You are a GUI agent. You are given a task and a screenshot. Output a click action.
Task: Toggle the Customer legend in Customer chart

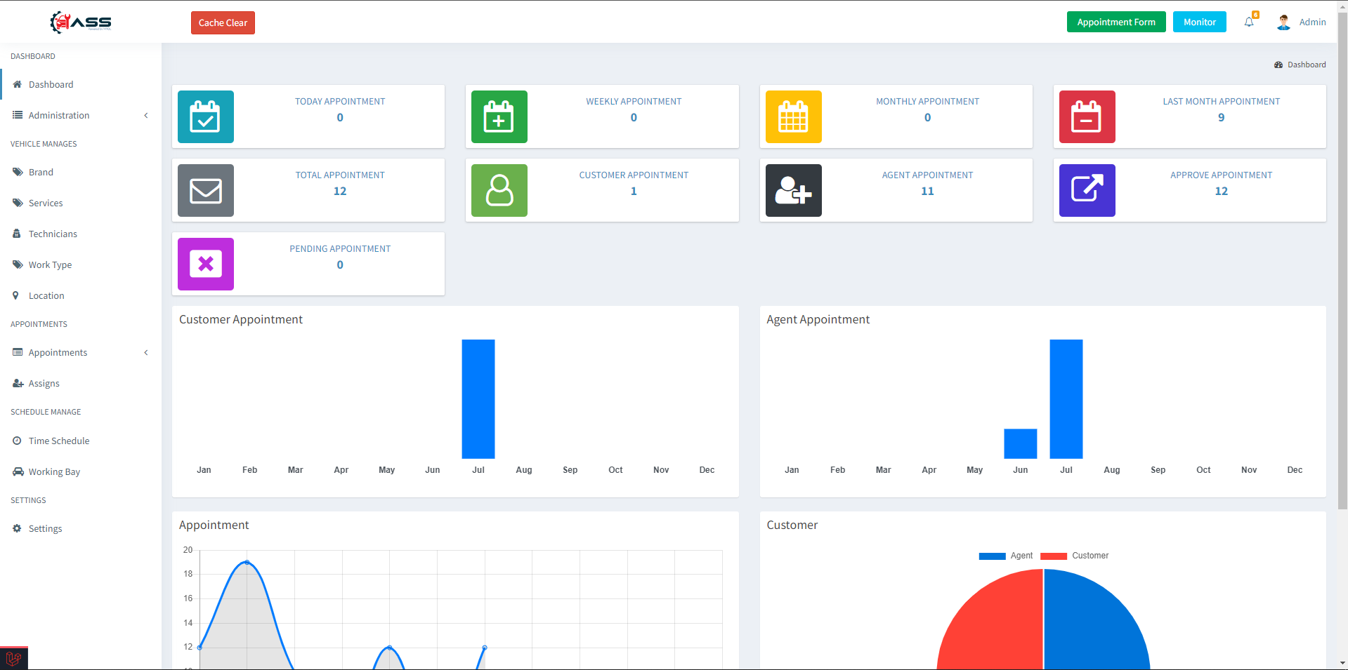pyautogui.click(x=1075, y=556)
